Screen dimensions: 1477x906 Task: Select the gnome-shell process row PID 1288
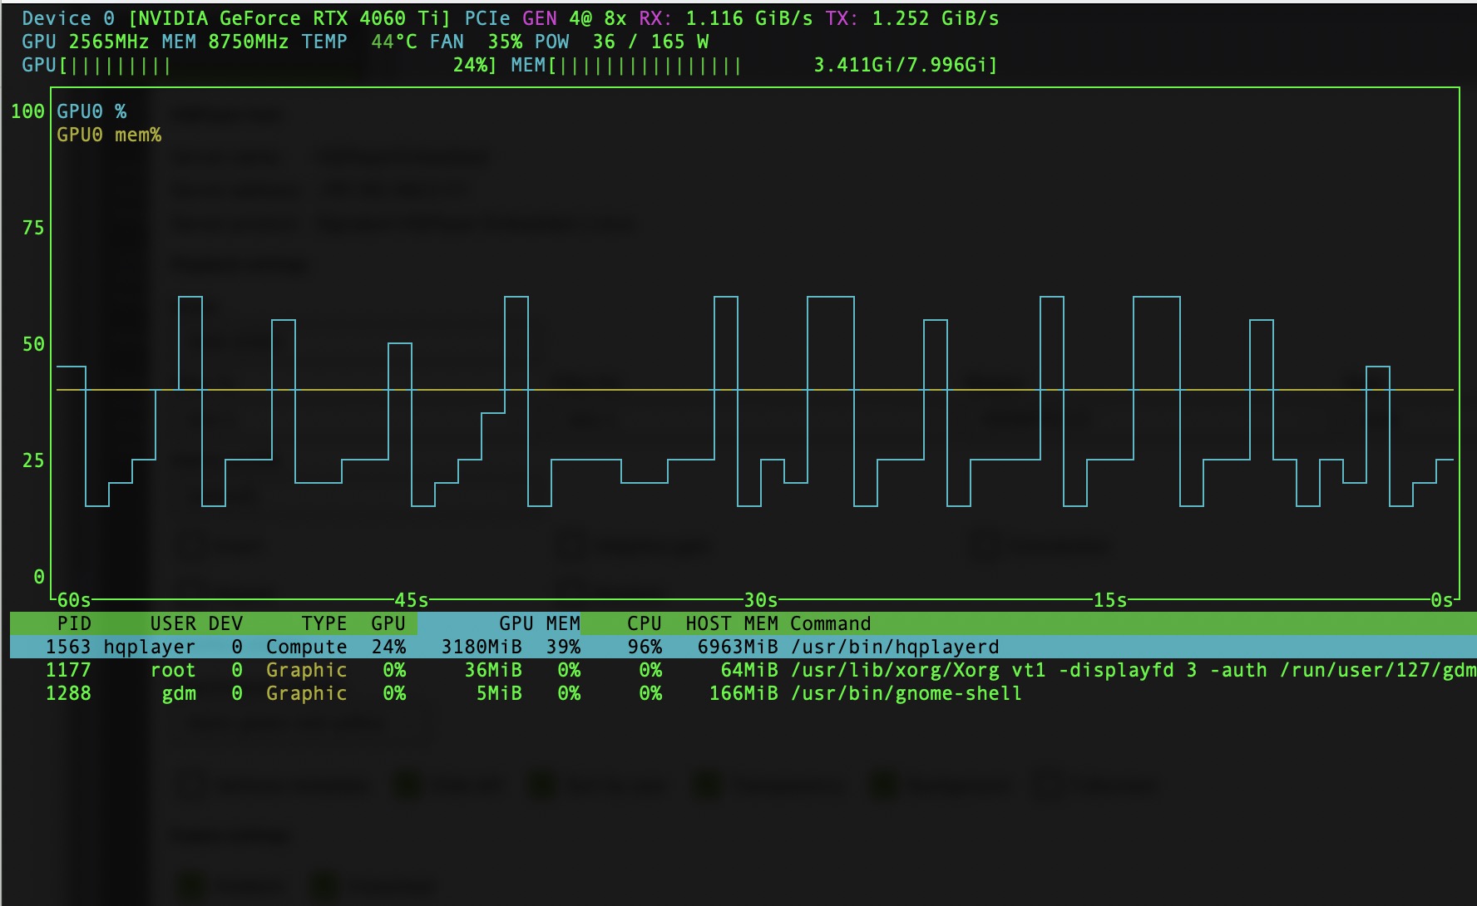(743, 693)
